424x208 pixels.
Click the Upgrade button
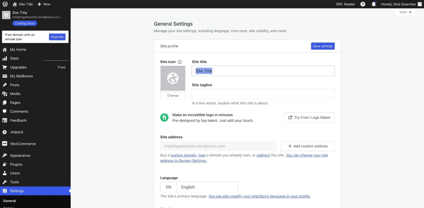57,37
